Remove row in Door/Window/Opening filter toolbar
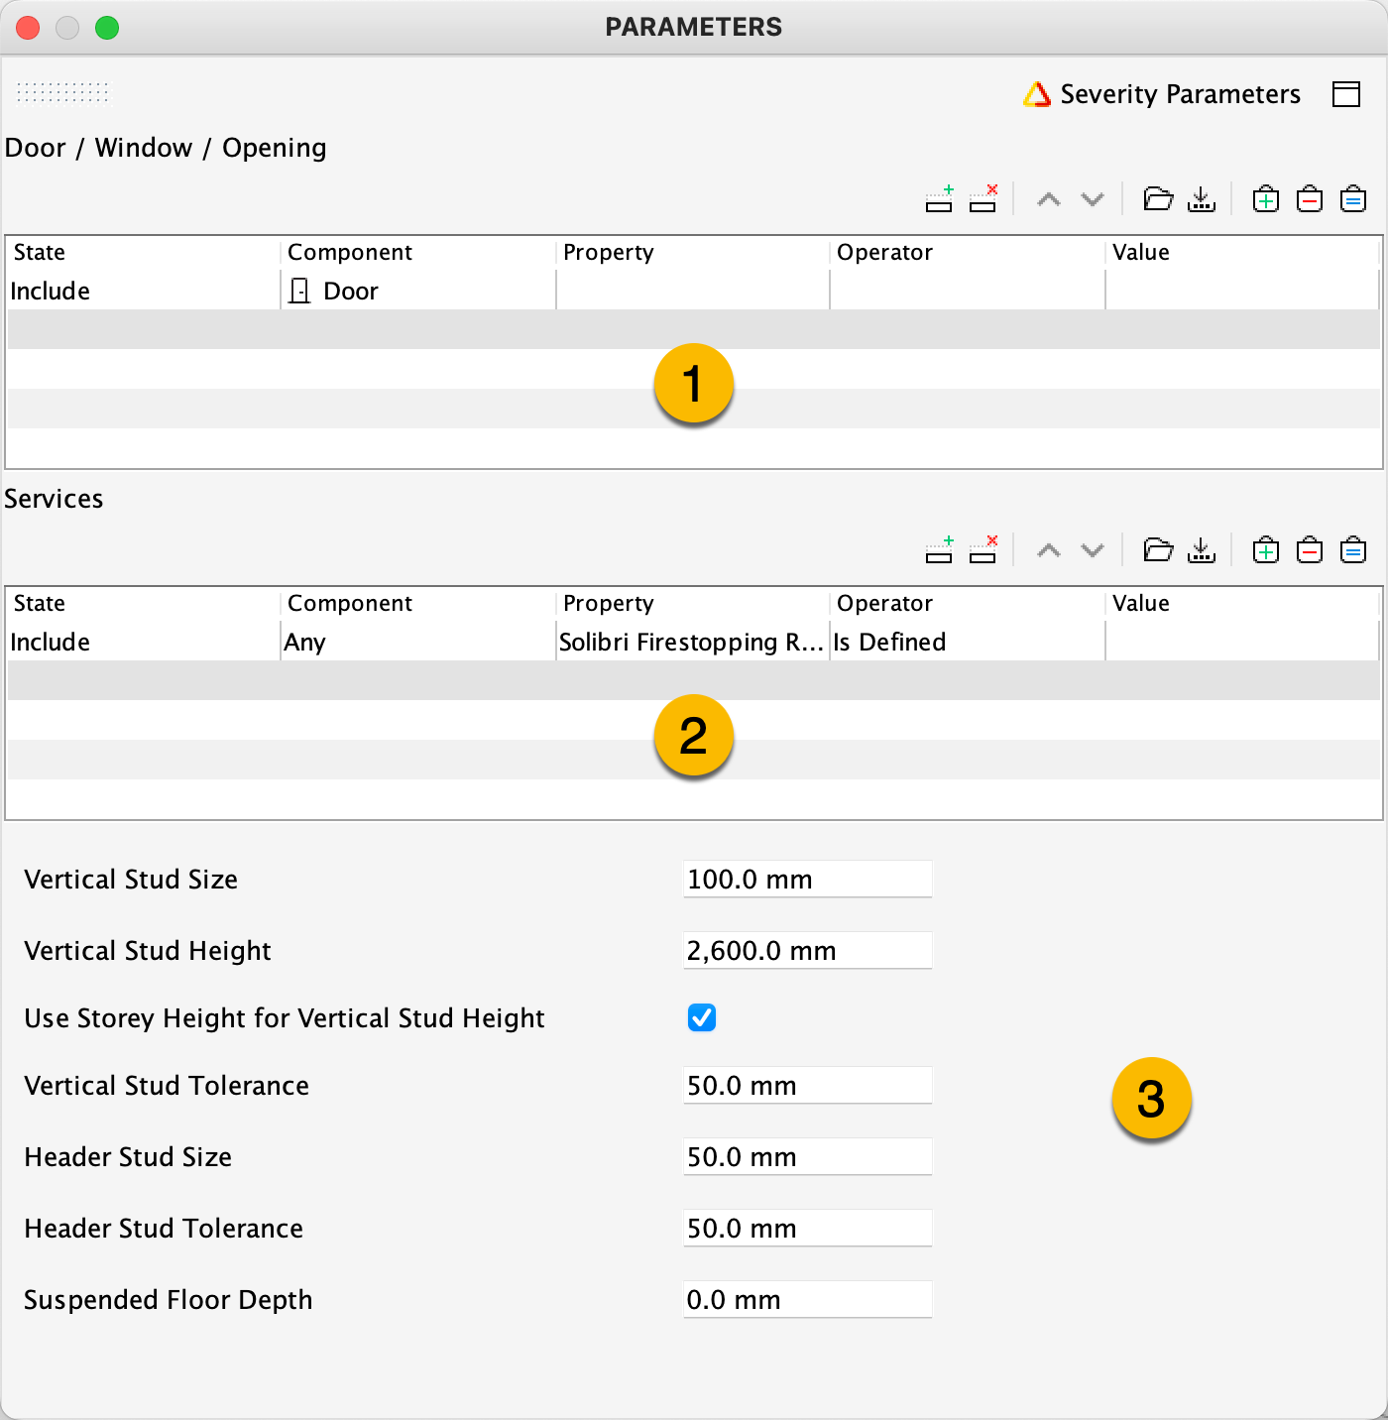 click(983, 199)
